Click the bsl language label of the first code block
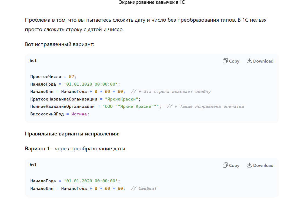 (33, 61)
